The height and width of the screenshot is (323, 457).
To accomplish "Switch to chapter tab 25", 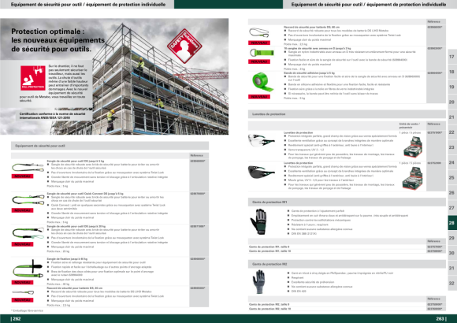I will (452, 177).
